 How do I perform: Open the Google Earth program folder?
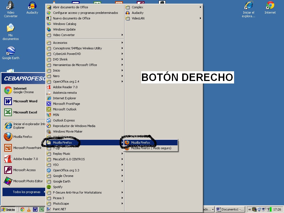(85, 181)
